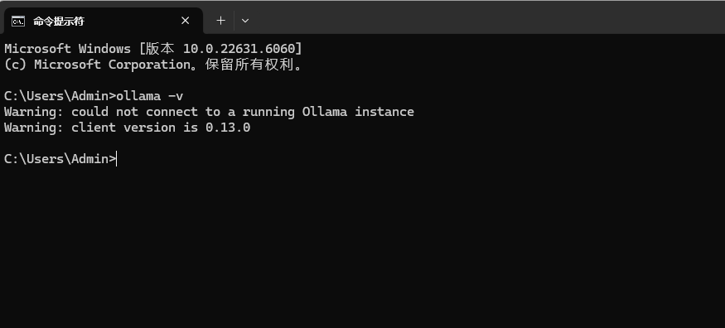Expand the new tab profile dropdown chevron
Screen dimensions: 725x328
(x=245, y=21)
